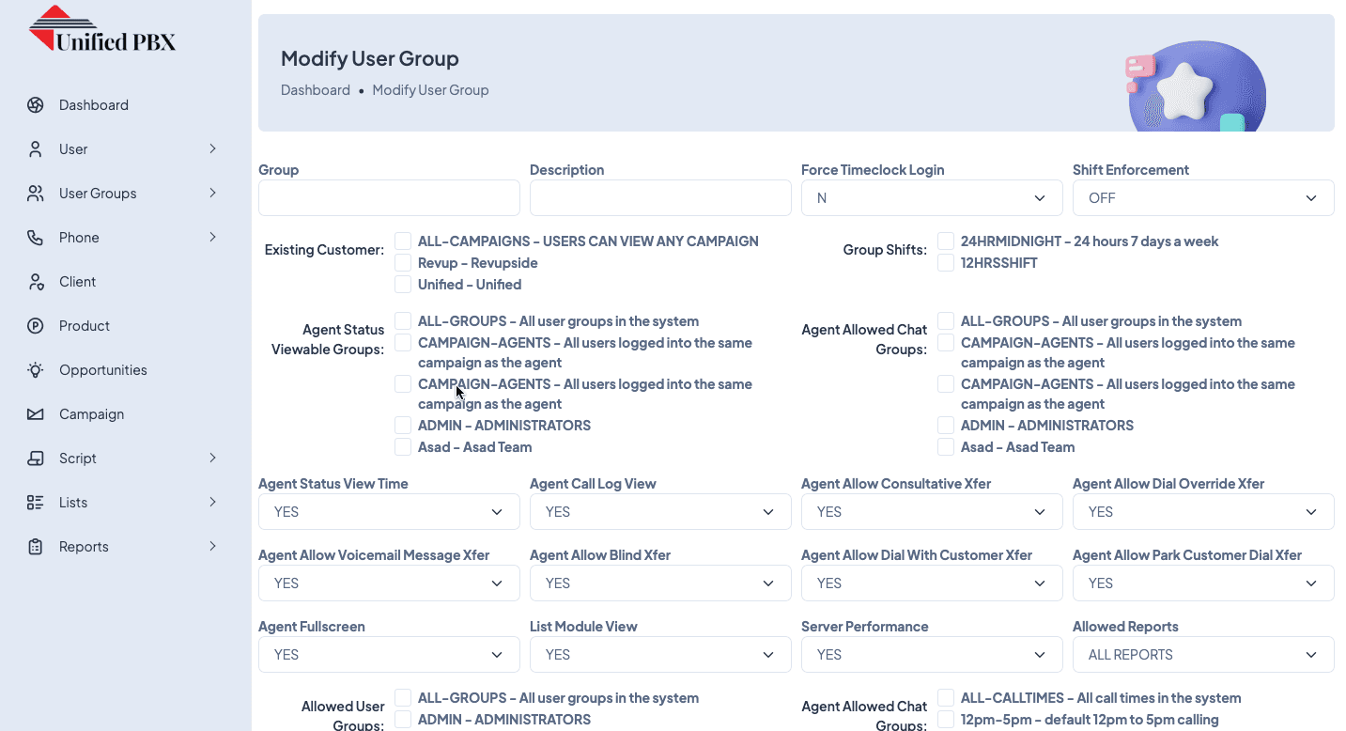Click the Phone handset icon
The width and height of the screenshot is (1346, 731).
pos(36,238)
